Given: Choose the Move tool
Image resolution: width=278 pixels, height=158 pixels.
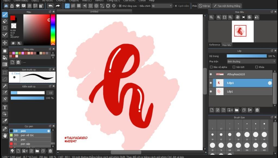Looking at the screenshot, I should click(5, 42).
